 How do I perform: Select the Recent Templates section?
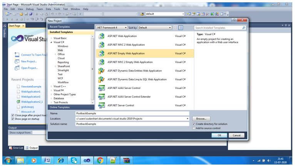click(x=71, y=27)
